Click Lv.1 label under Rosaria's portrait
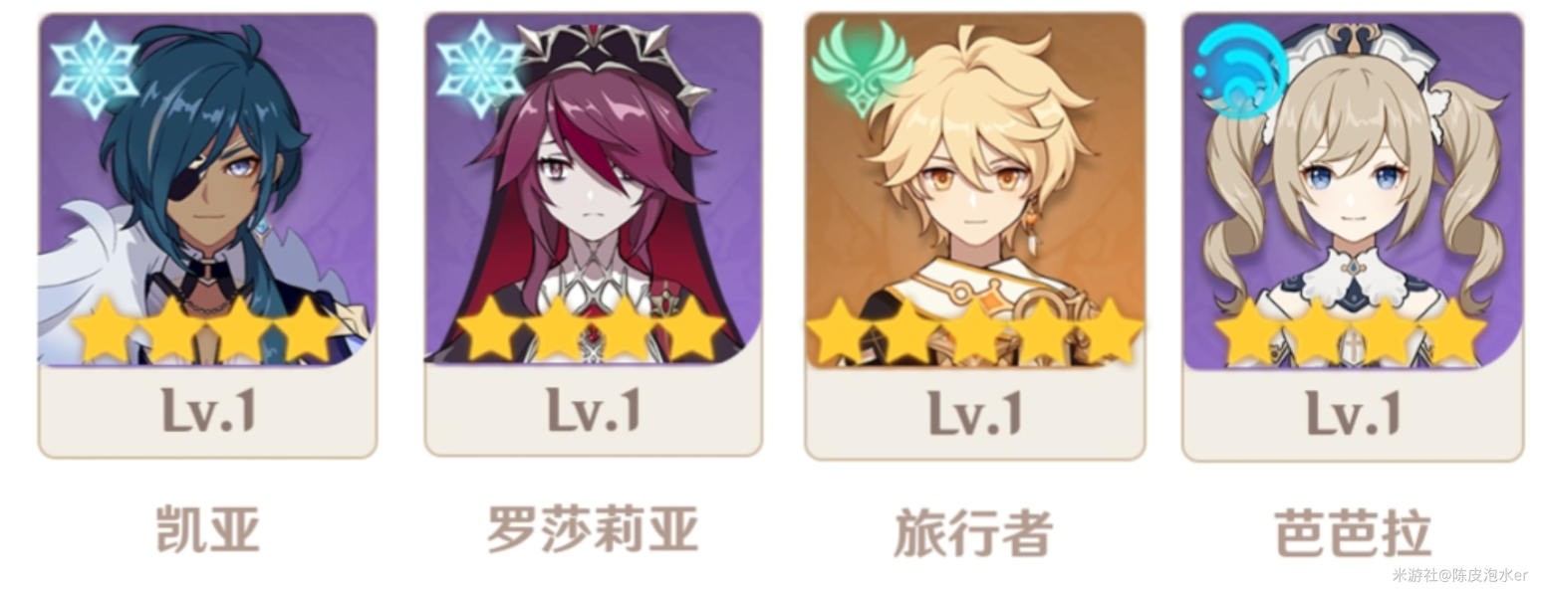The width and height of the screenshot is (1543, 597). [593, 409]
